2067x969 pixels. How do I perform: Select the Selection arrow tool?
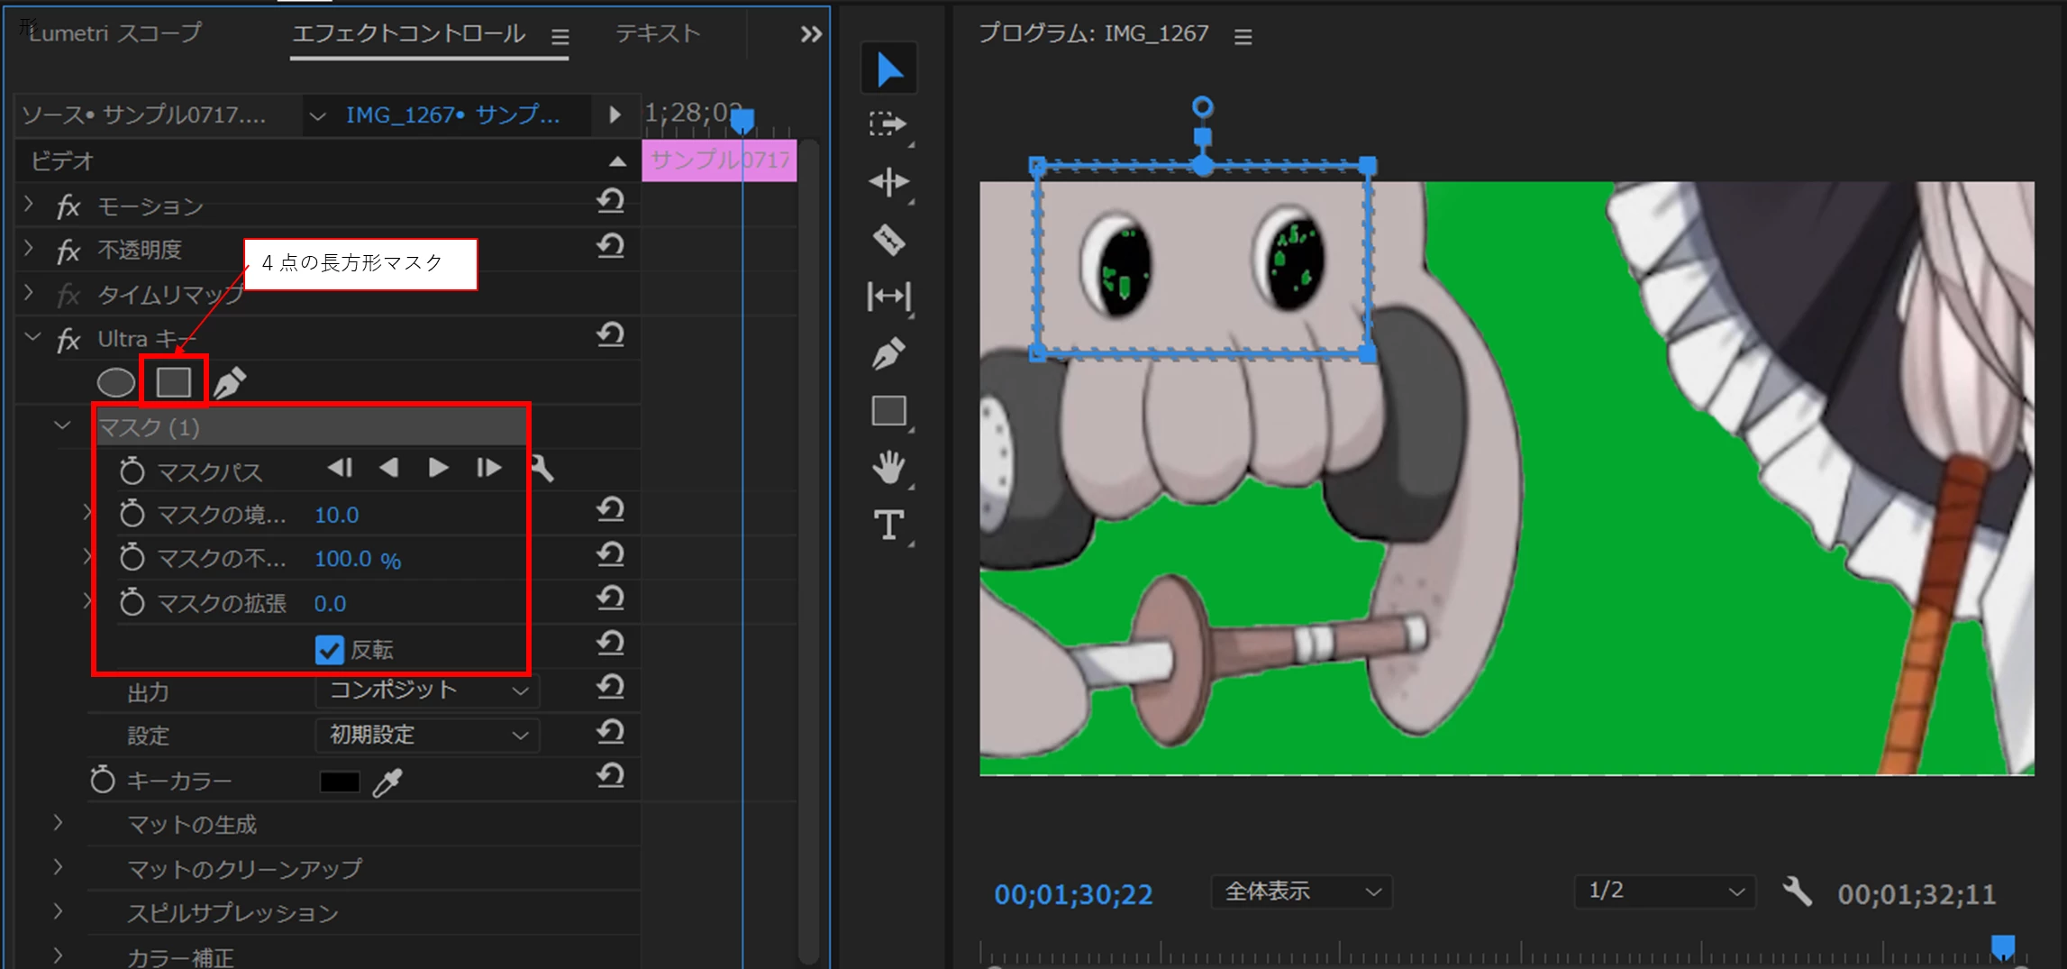tap(888, 69)
